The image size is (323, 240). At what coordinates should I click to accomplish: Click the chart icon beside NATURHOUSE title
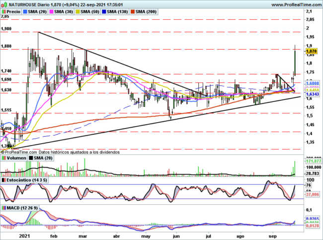[4, 4]
